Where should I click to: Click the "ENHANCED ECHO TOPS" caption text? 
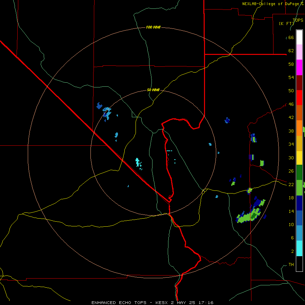click(119, 303)
